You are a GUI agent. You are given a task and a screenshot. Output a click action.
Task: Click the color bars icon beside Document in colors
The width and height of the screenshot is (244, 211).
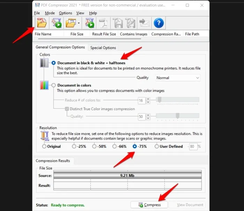point(44,85)
